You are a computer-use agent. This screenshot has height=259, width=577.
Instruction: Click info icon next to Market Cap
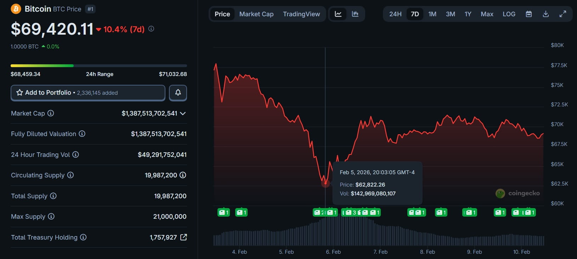click(51, 113)
